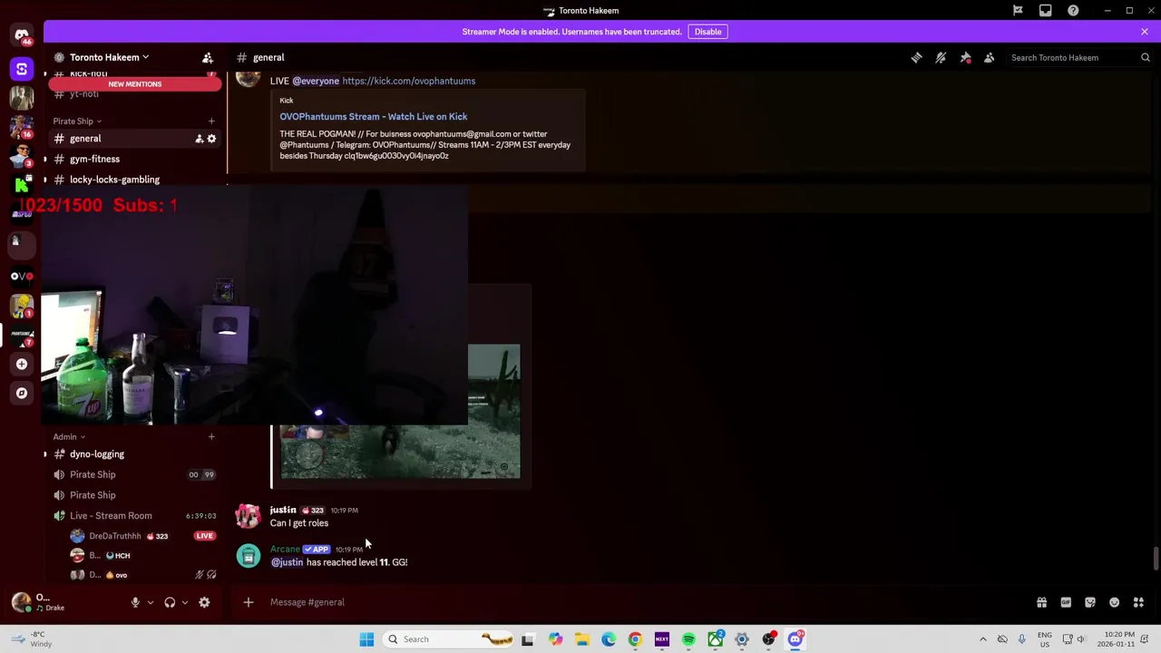Open edit channel gear on general channel
1161x653 pixels.
[x=211, y=139]
